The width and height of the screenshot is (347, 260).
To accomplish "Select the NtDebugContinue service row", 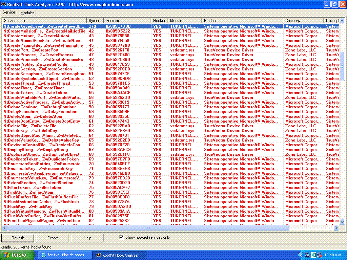I will (x=171, y=107).
